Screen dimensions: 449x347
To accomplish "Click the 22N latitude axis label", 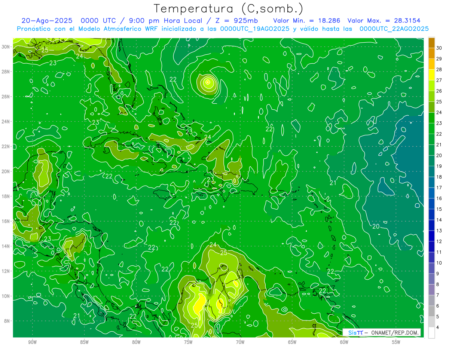I will 6,146.
